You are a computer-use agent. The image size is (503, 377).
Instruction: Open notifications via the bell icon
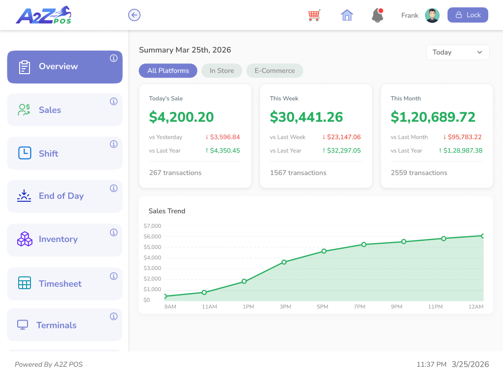[x=377, y=15]
